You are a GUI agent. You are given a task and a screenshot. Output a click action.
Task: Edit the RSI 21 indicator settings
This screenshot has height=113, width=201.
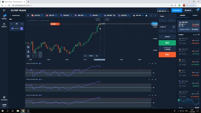click(x=152, y=95)
